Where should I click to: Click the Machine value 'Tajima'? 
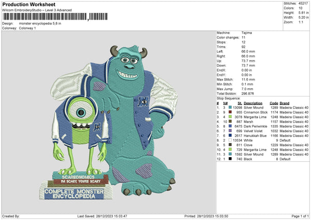point(247,33)
